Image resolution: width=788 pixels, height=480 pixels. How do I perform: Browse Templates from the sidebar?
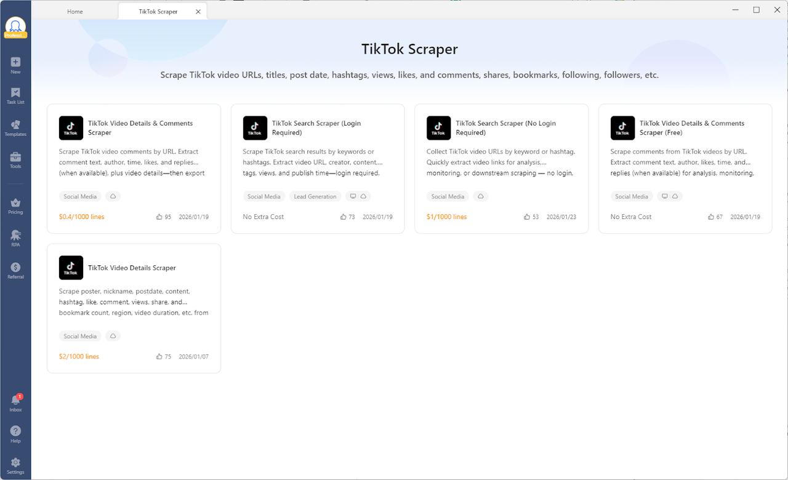click(x=15, y=126)
